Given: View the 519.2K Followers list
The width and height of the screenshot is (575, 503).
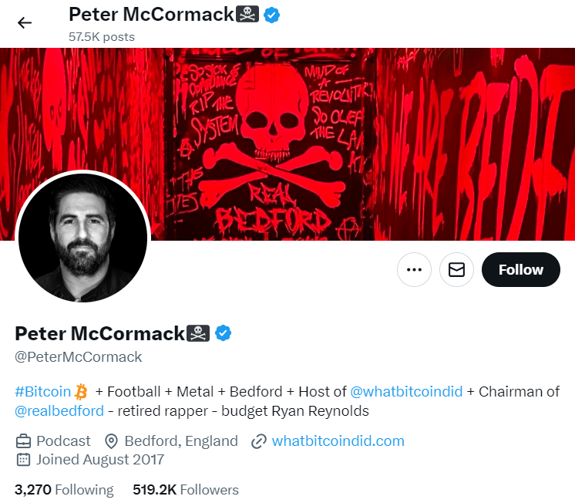Looking at the screenshot, I should (x=186, y=490).
